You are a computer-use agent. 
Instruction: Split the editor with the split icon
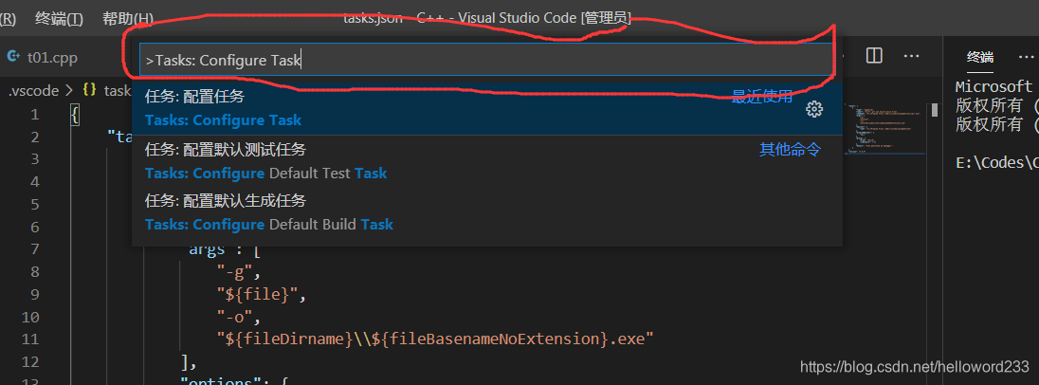coord(874,56)
